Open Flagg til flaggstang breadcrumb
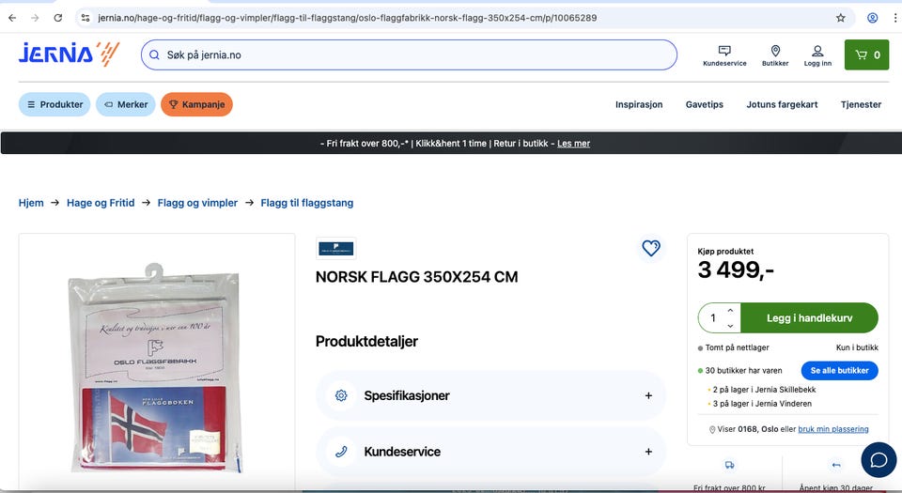Screen dimensions: 902x493 [x=306, y=203]
